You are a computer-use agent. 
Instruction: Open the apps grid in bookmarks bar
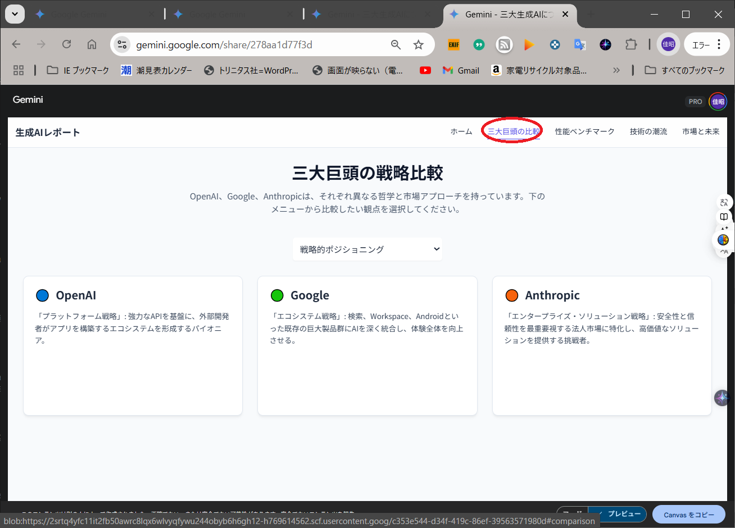coord(19,70)
